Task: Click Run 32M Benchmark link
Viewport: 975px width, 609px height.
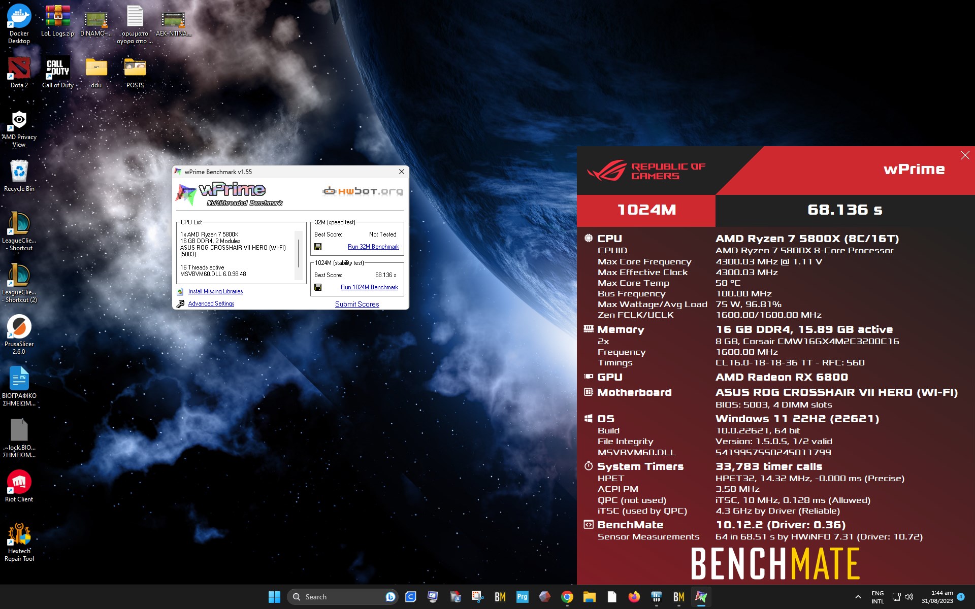Action: (x=373, y=247)
